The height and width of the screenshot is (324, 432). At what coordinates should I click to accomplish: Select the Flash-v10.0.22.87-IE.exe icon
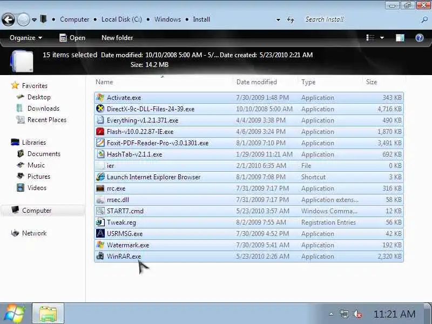pos(100,131)
